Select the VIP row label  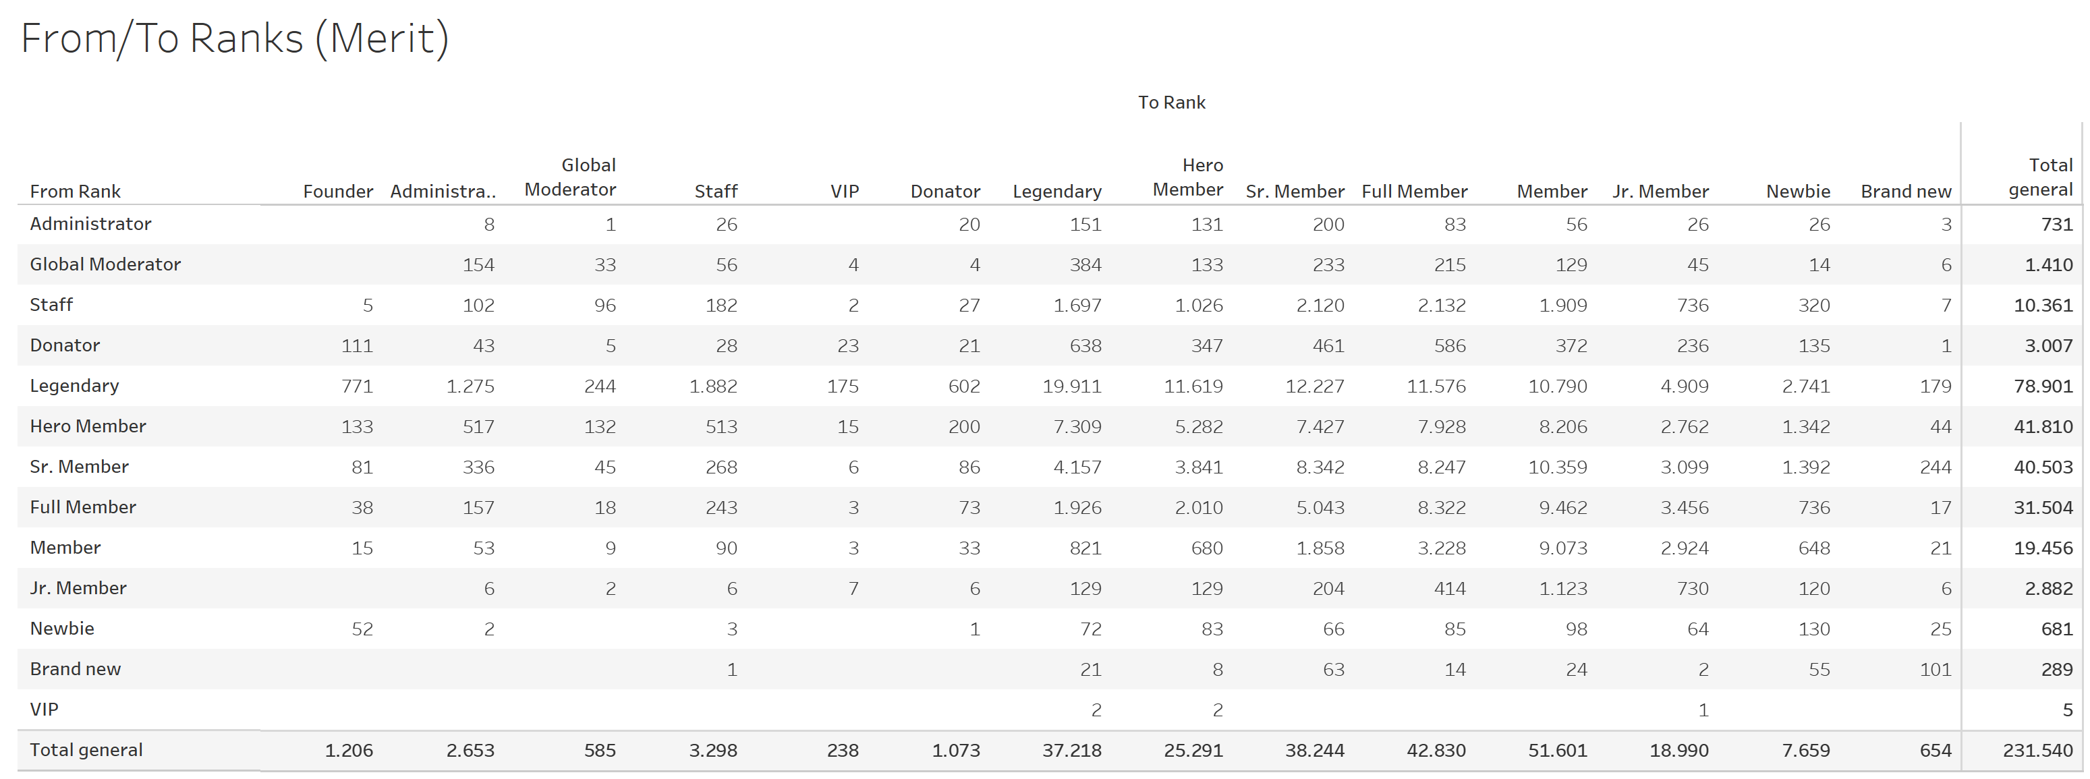(x=44, y=710)
